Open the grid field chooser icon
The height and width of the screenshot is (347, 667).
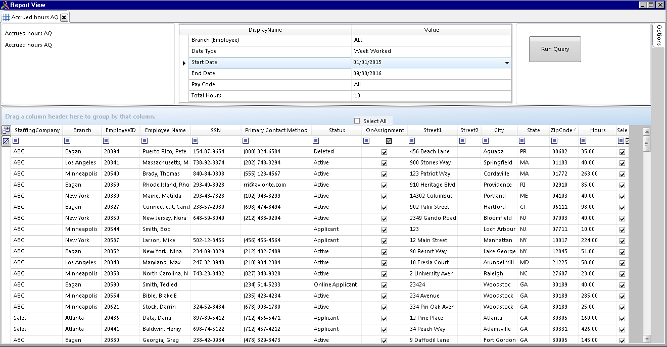pyautogui.click(x=6, y=130)
